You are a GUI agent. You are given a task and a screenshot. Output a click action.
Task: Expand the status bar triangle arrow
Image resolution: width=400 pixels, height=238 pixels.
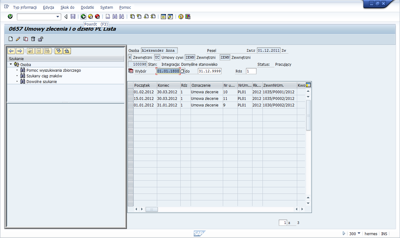click(344, 233)
